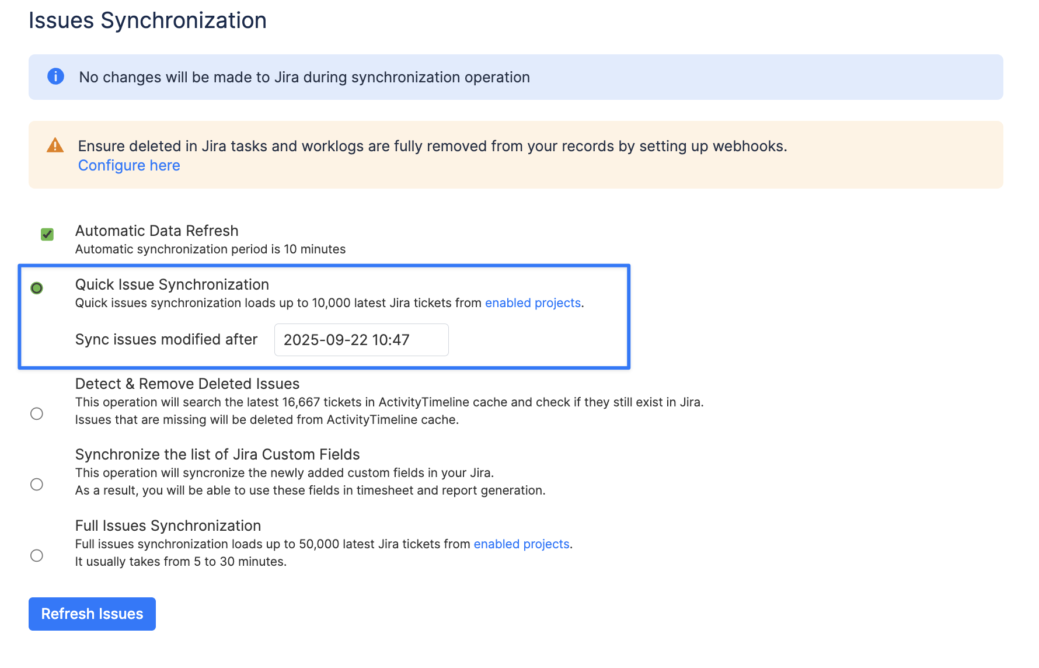The image size is (1039, 668).
Task: Click the "Sync issues modified after" label
Action: (166, 340)
